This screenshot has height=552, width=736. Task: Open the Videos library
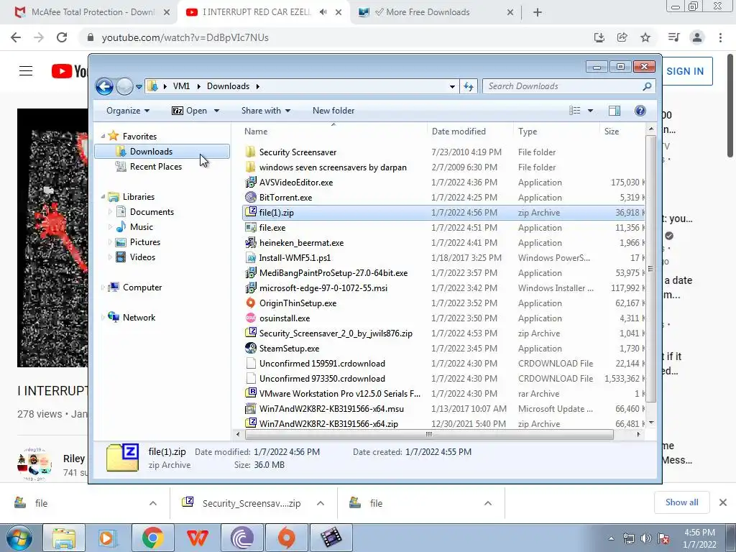[x=142, y=257]
